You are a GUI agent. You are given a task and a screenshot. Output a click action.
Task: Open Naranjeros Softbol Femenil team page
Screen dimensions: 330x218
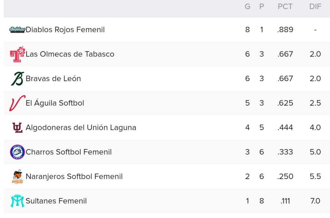click(x=74, y=176)
